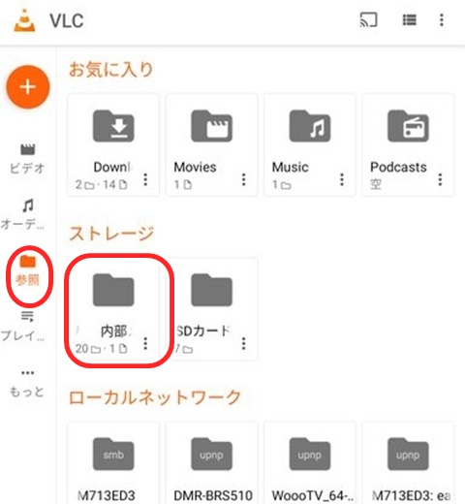The width and height of the screenshot is (465, 504).
Task: Open options menu for Movies folder
Action: point(244,179)
